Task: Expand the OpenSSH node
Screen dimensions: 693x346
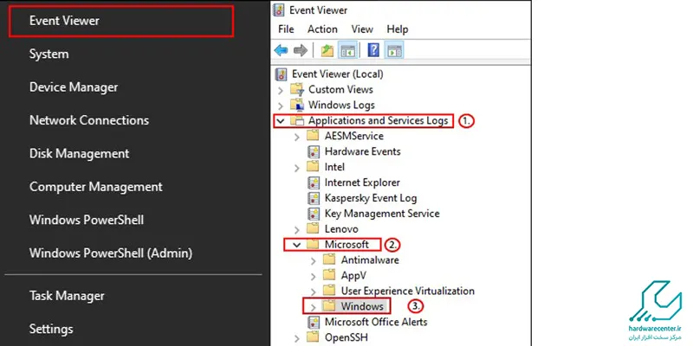Action: click(297, 338)
